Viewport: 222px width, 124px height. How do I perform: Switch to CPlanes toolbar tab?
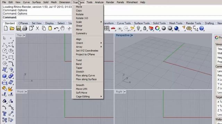[x=23, y=23]
